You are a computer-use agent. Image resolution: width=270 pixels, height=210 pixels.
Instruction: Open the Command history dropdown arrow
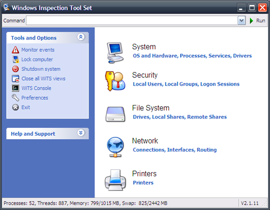coord(241,21)
